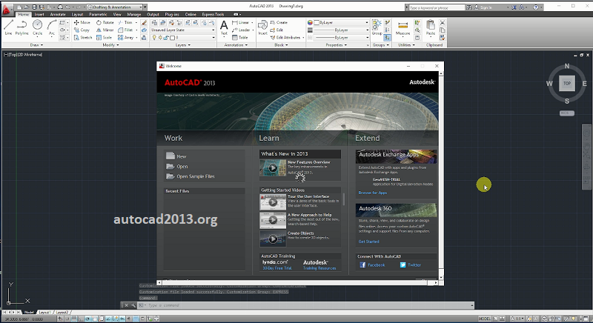
Task: Click the command line customize wrench icon
Action: pos(133,305)
